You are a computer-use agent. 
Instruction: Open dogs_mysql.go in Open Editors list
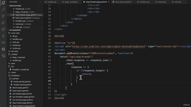(22, 12)
